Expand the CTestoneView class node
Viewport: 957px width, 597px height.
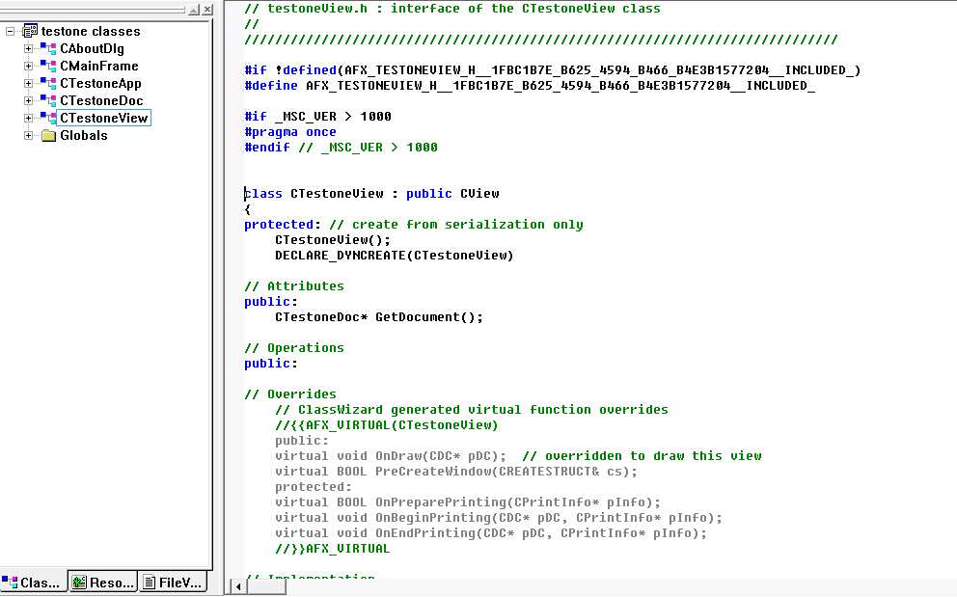tap(28, 118)
